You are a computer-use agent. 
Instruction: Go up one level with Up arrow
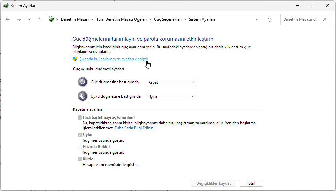[39, 19]
